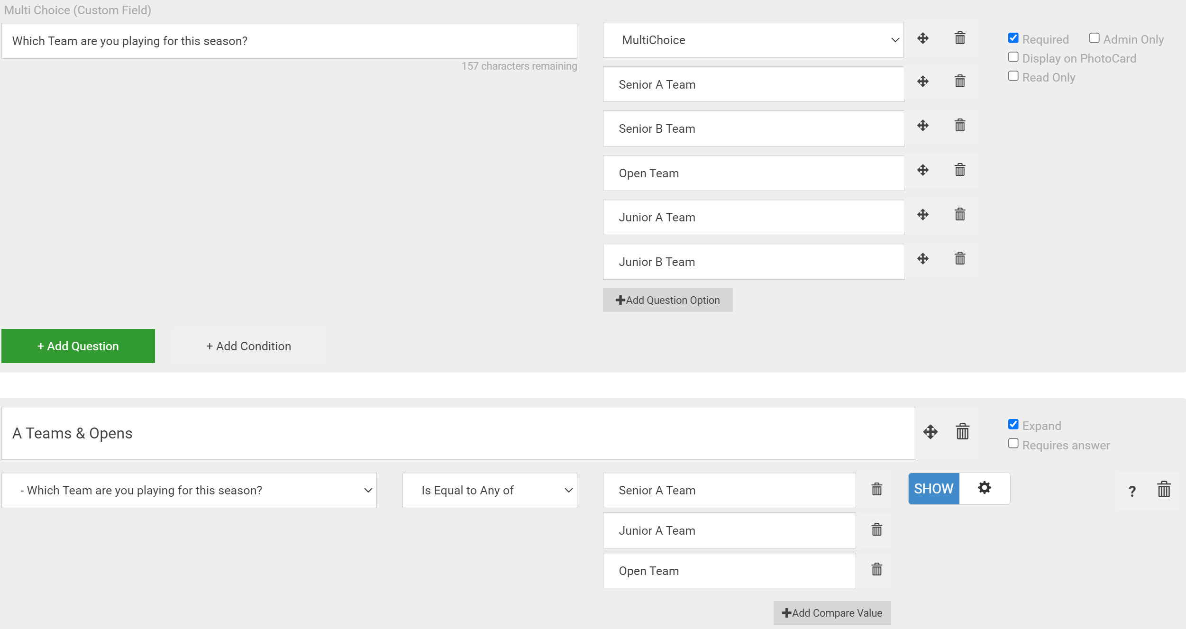Expand the condition question selector dropdown

tap(189, 491)
